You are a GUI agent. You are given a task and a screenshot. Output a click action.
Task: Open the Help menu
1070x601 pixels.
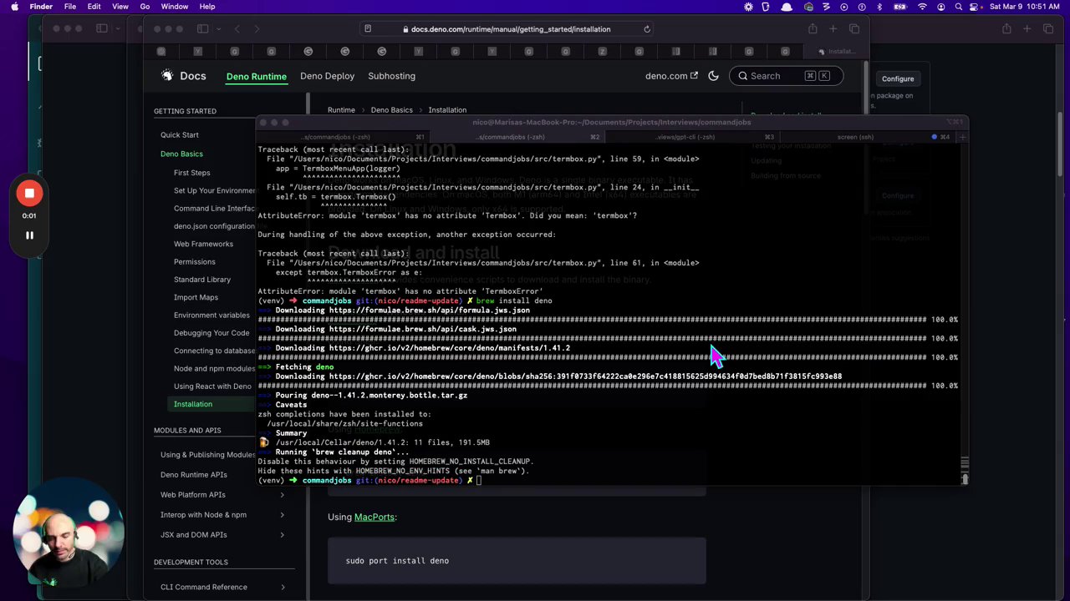(x=206, y=7)
